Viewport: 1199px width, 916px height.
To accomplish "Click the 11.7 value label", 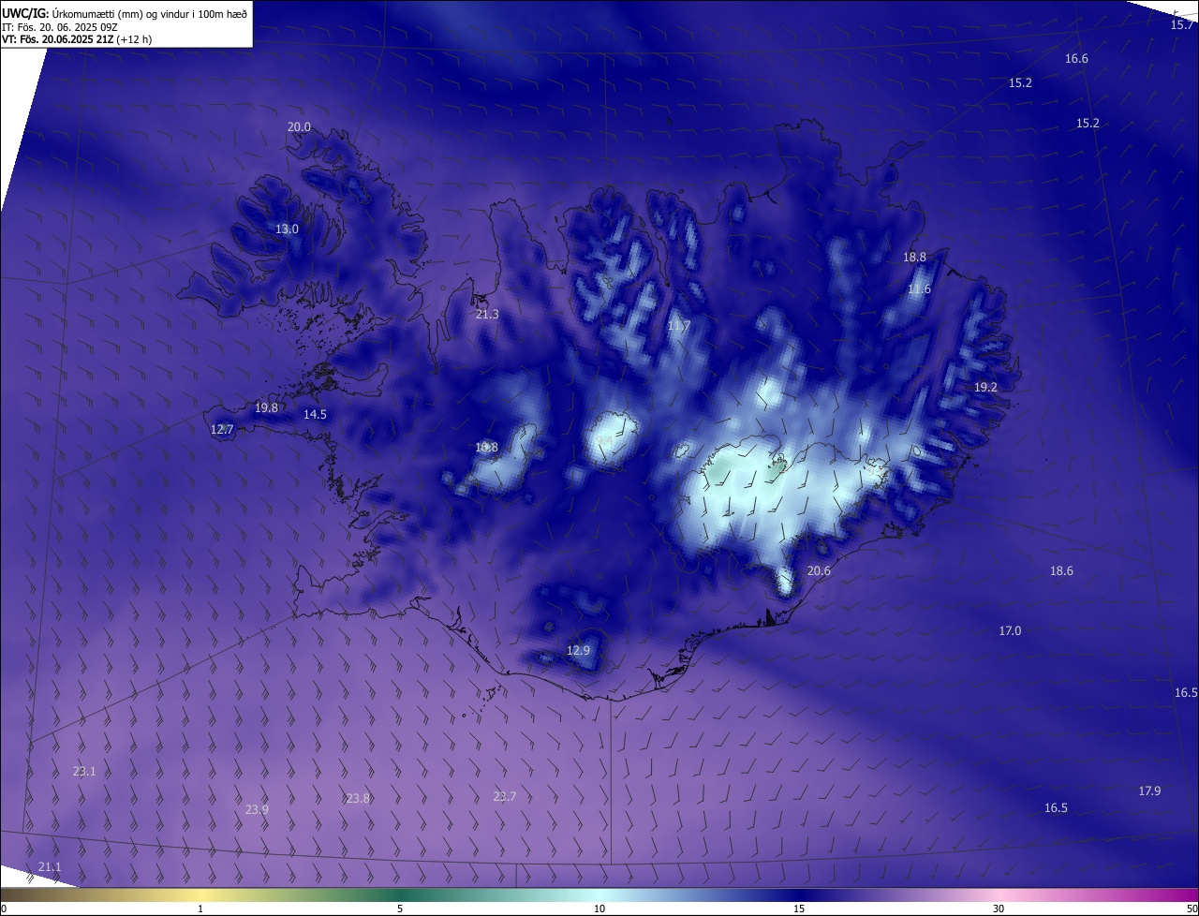I will (678, 327).
